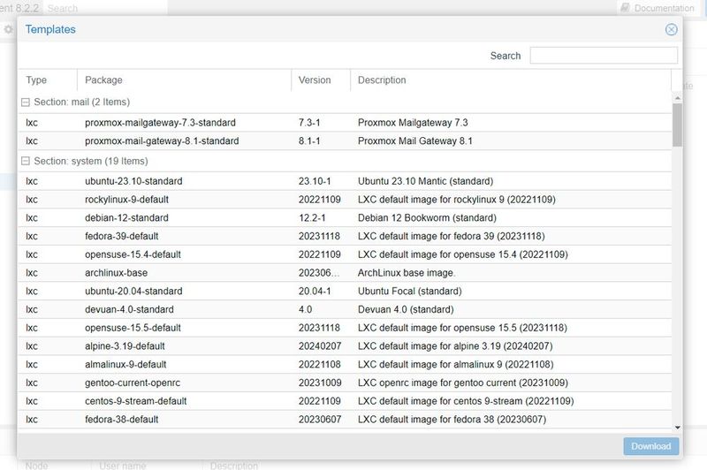Click the template list scrollbar thumb

pyautogui.click(x=677, y=125)
